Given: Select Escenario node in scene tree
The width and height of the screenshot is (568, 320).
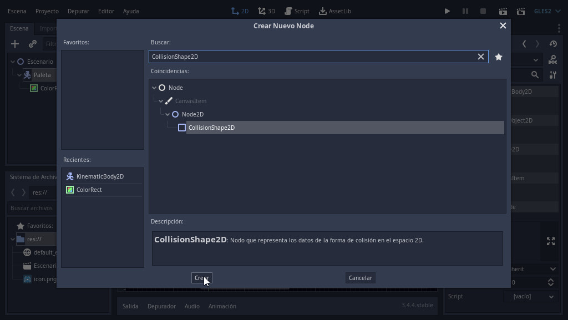Looking at the screenshot, I should [x=40, y=62].
